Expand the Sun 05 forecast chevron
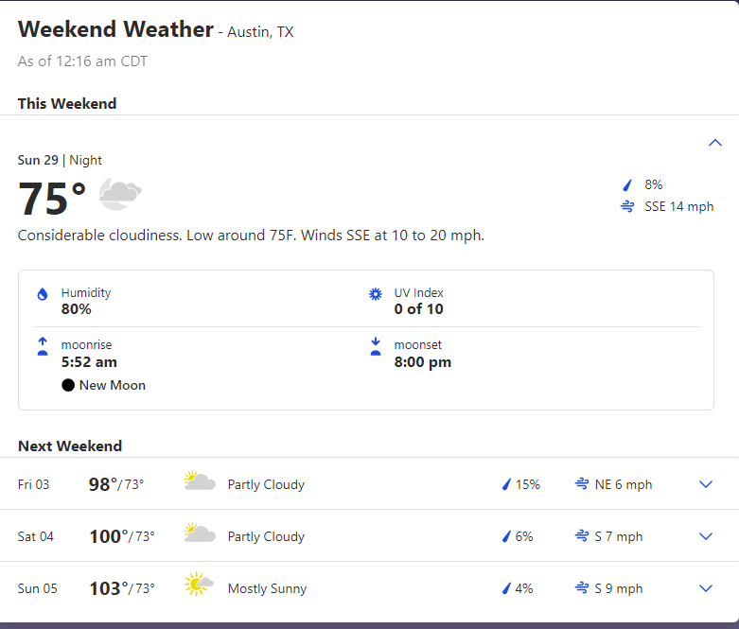 click(705, 588)
